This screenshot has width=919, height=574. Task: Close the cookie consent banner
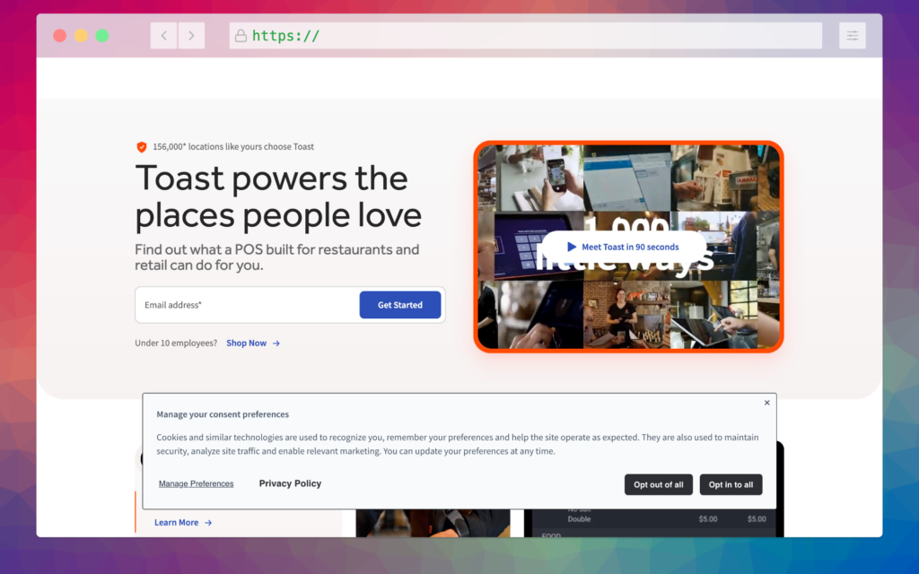pos(766,403)
